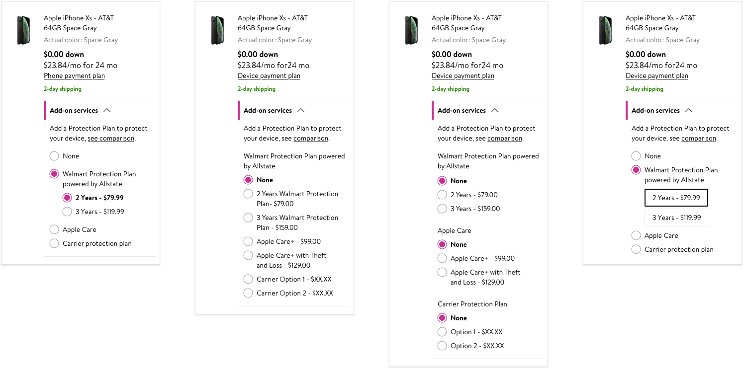The width and height of the screenshot is (743, 368).
Task: Collapse Add-on services in the second card from left
Action: tap(300, 110)
